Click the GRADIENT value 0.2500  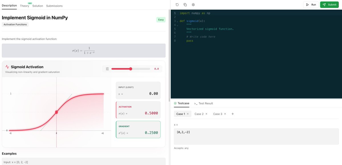(151, 133)
